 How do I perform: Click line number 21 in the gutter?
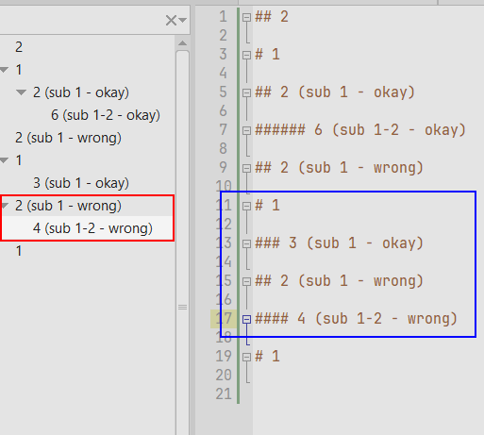click(x=224, y=394)
